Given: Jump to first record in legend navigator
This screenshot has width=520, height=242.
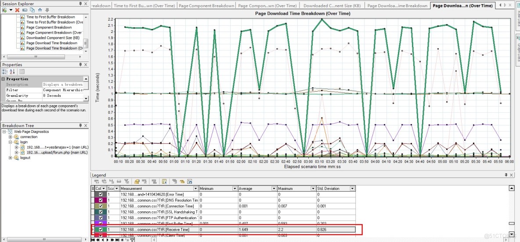Looking at the screenshot, I should pyautogui.click(x=94, y=240).
